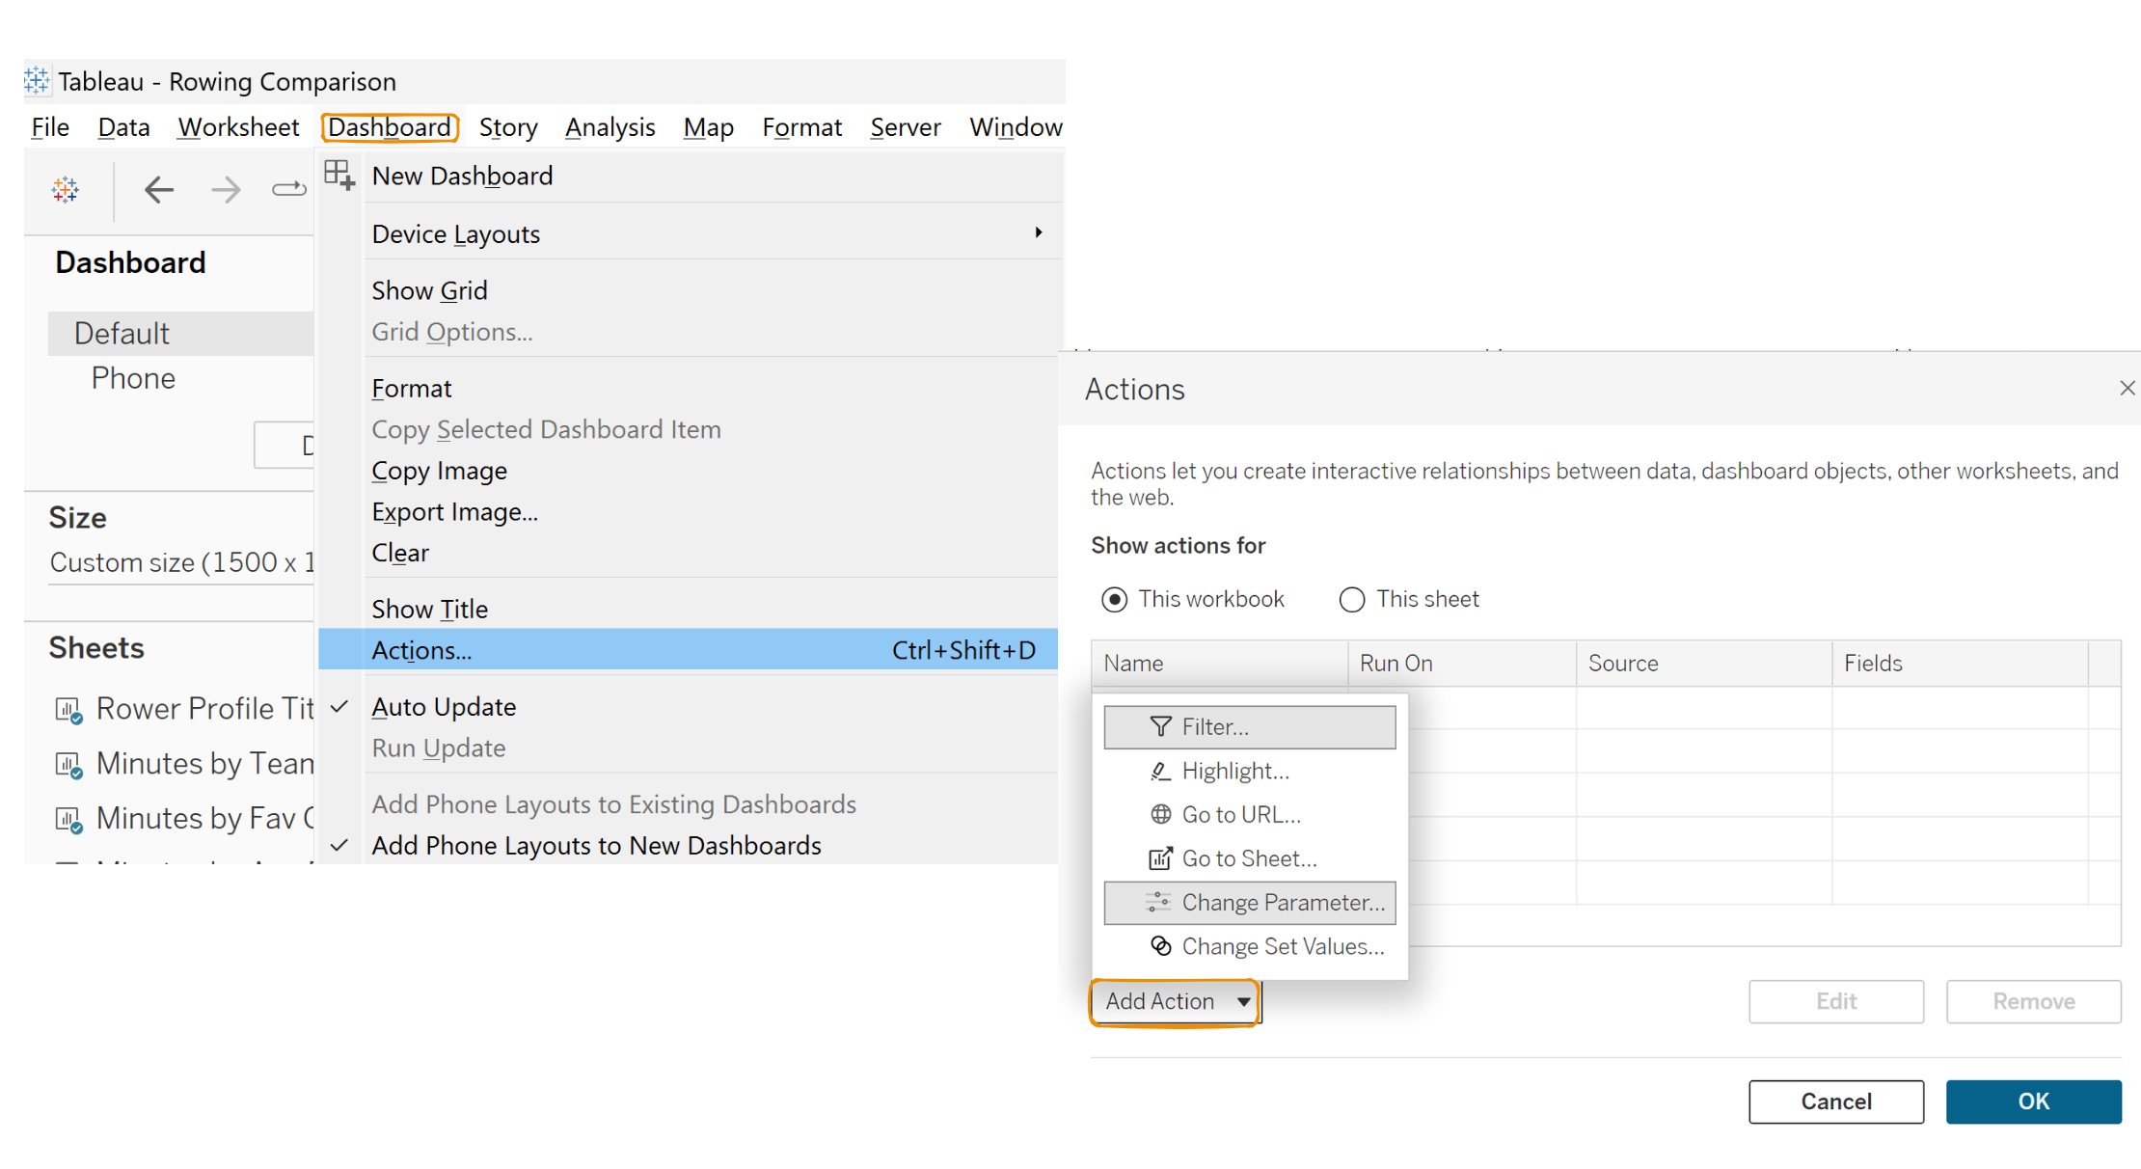Choose Show Title menu item
This screenshot has width=2141, height=1169.
(688, 610)
